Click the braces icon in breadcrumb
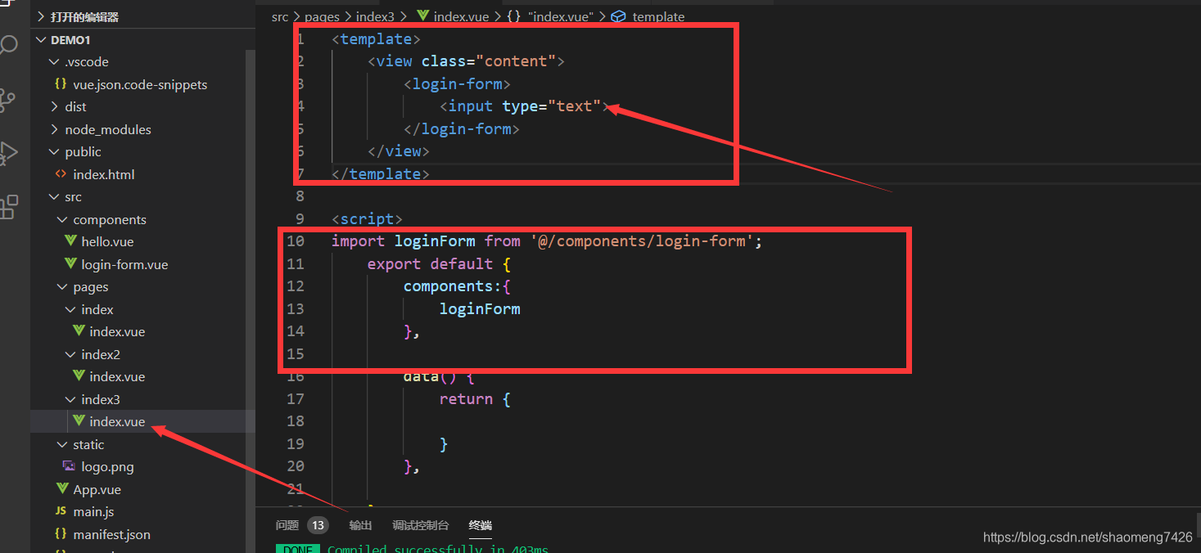Viewport: 1201px width, 553px height. click(514, 16)
